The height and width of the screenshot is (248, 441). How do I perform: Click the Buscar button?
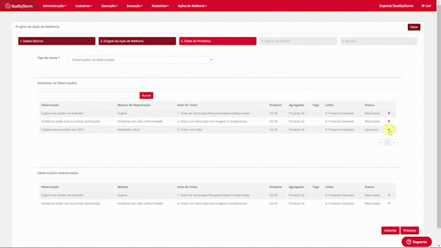[146, 95]
